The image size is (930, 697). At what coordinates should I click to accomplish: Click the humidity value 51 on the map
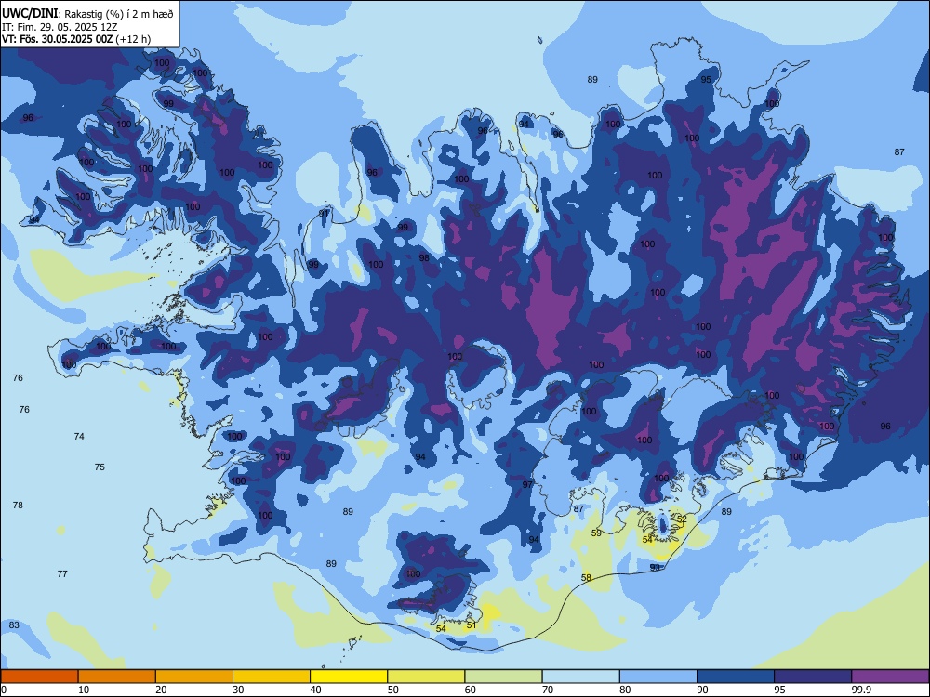click(472, 625)
